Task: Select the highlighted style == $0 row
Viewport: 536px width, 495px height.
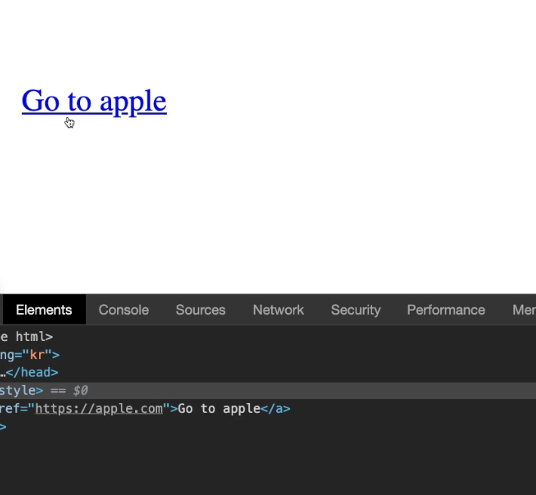Action: pyautogui.click(x=268, y=390)
